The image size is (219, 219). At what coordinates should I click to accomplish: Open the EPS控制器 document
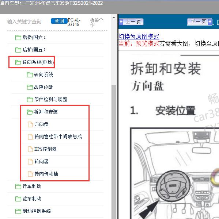coord(45,149)
